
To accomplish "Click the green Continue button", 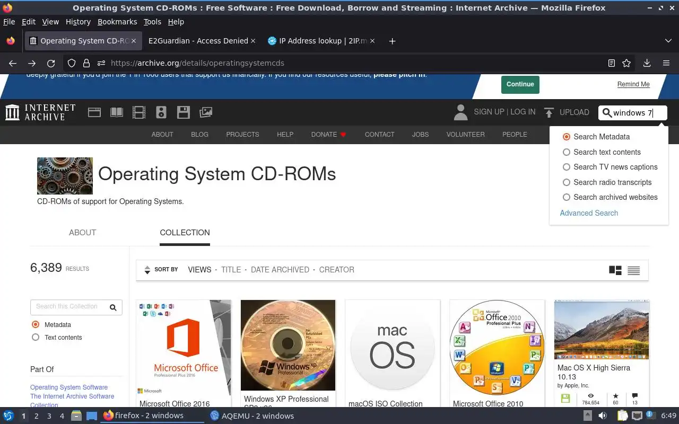I will [x=520, y=84].
